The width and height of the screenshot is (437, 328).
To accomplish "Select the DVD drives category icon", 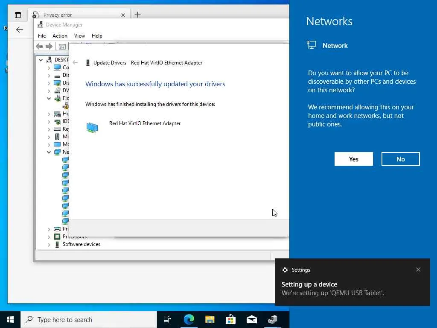I will coord(57,91).
